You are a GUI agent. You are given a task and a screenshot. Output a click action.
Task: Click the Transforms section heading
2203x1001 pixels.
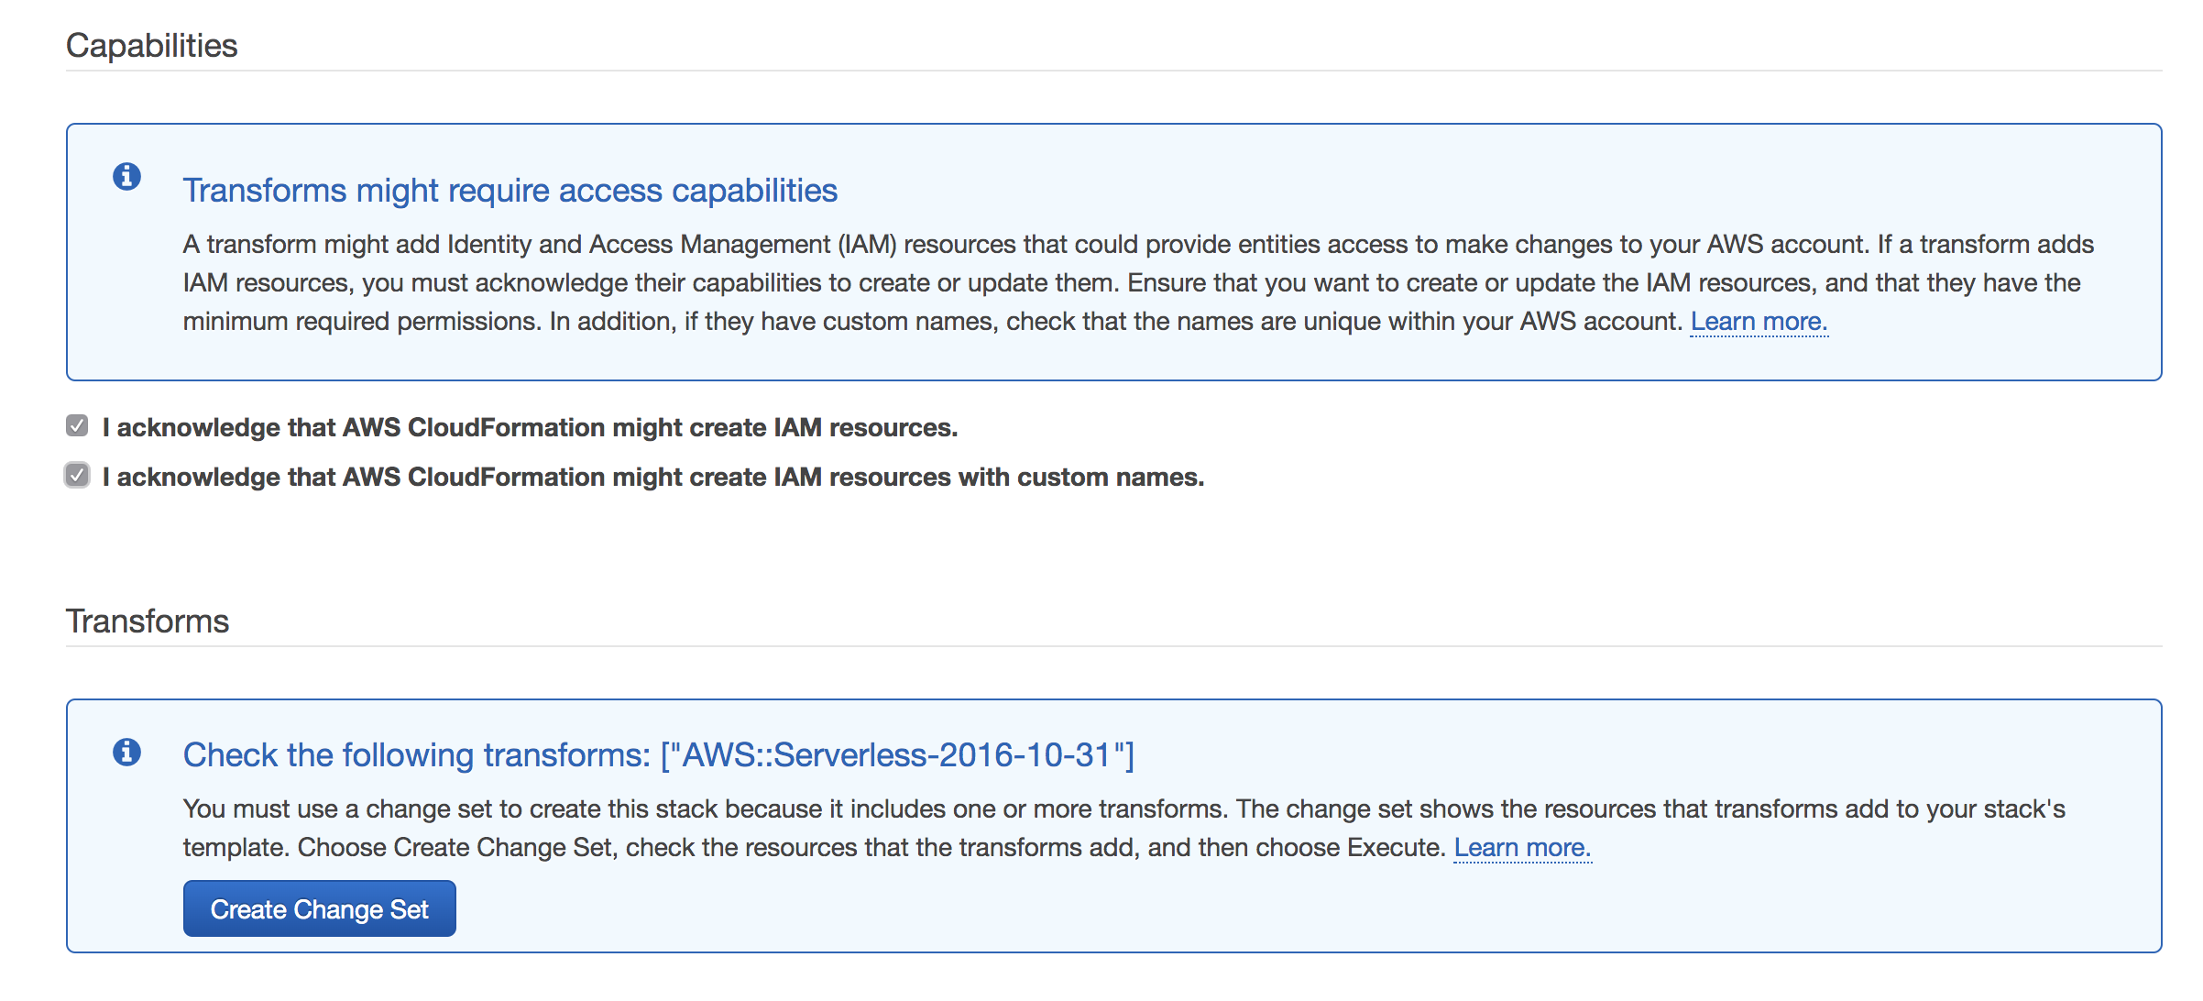point(148,621)
